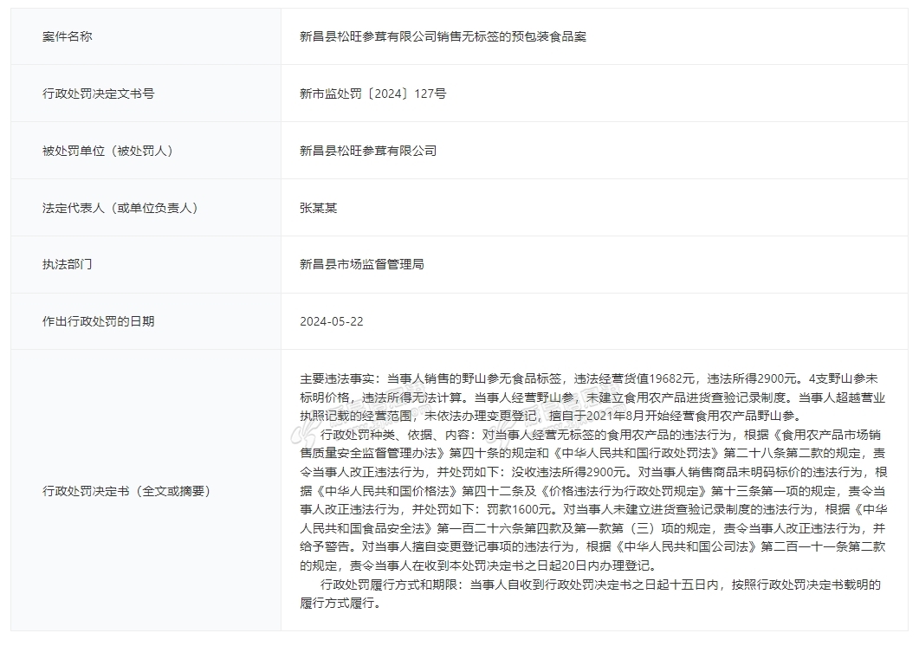Click the 被处罚单位（被处罚人） label
The height and width of the screenshot is (646, 919).
pyautogui.click(x=107, y=151)
